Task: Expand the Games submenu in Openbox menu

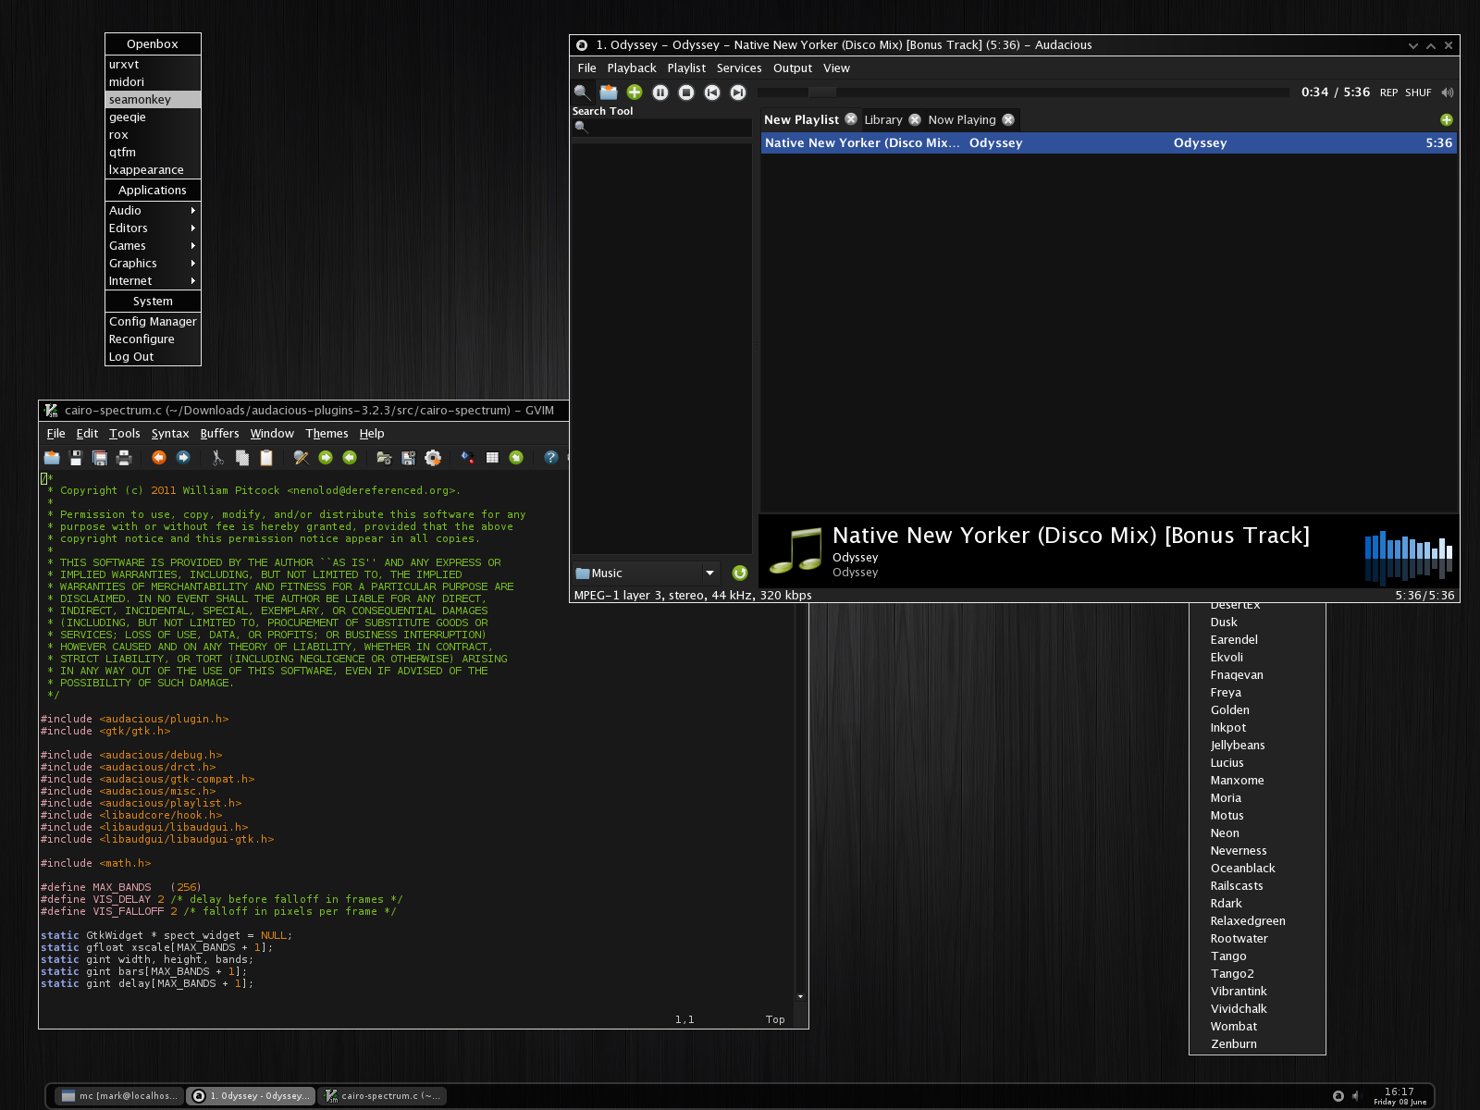Action: coord(153,245)
